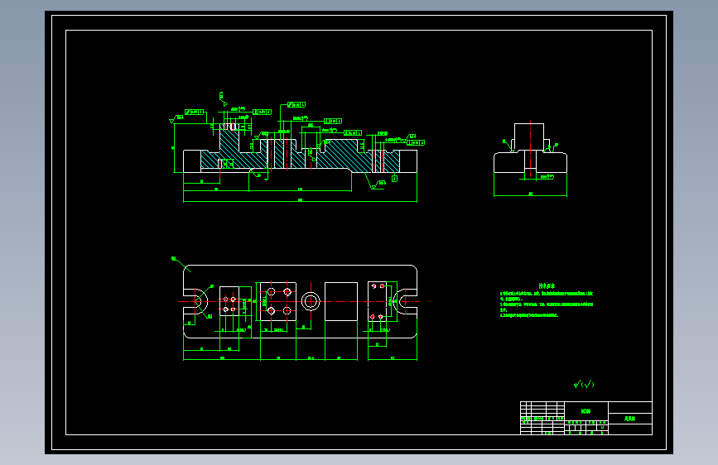Screen dimensions: 718x465
Task: Click the empty square pocket in plan view
Action: click(341, 301)
